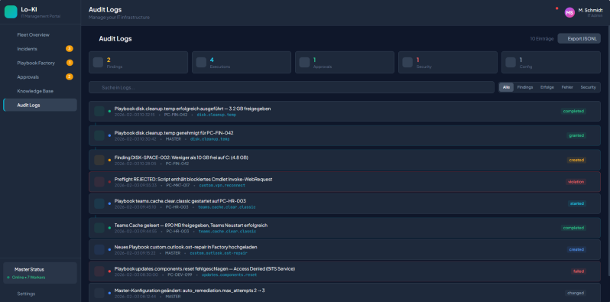
Task: Click the Security stat card icon
Action: coord(407,62)
